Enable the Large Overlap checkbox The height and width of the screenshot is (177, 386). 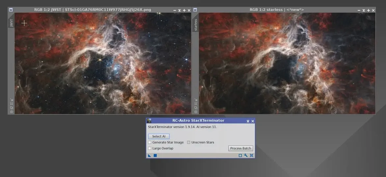tap(150, 148)
